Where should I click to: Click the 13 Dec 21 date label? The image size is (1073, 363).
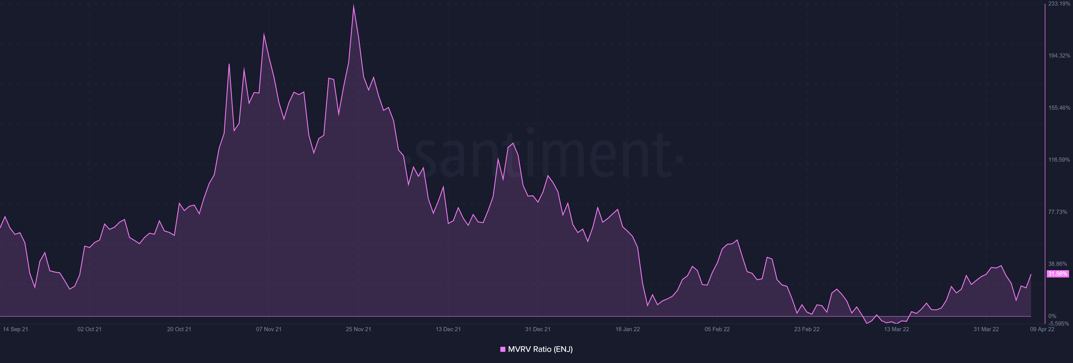448,329
